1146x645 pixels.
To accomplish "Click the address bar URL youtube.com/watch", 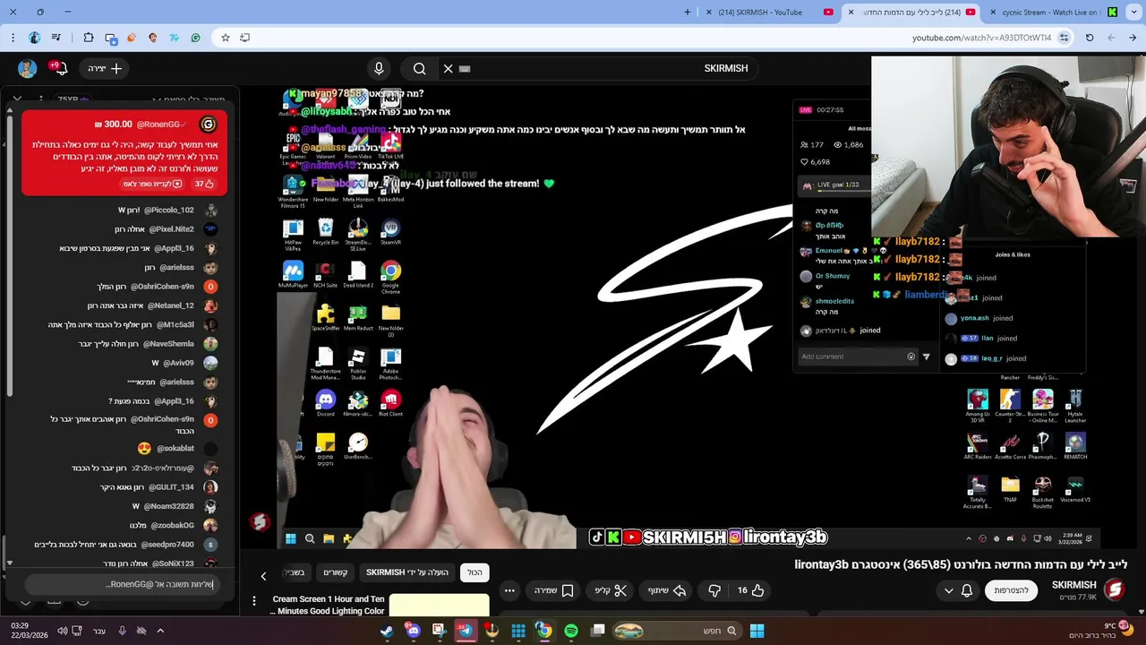I will pyautogui.click(x=981, y=38).
